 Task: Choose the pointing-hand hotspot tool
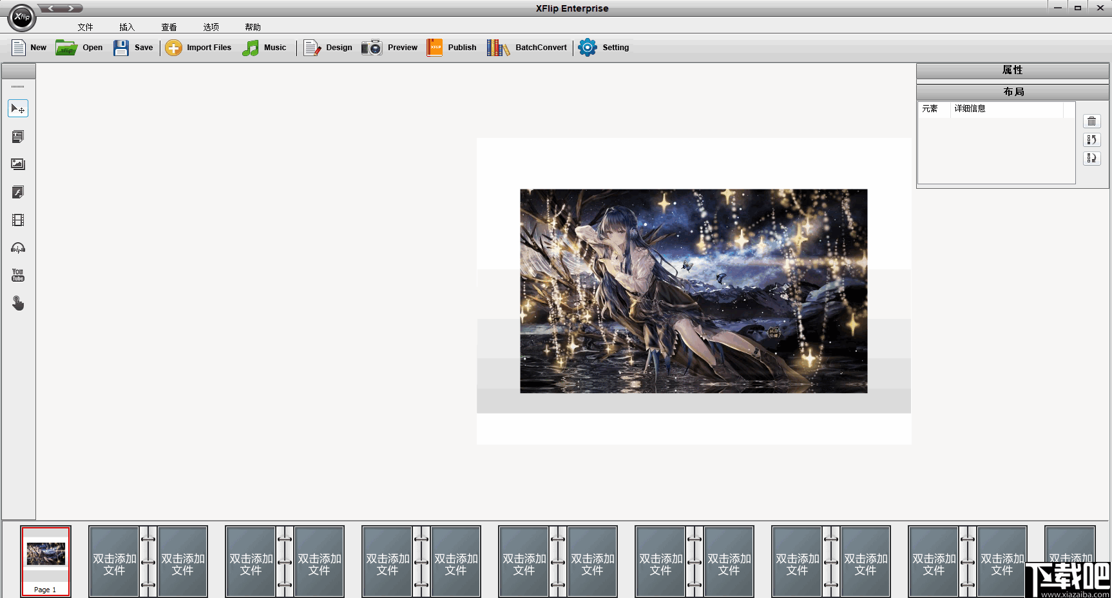point(18,303)
